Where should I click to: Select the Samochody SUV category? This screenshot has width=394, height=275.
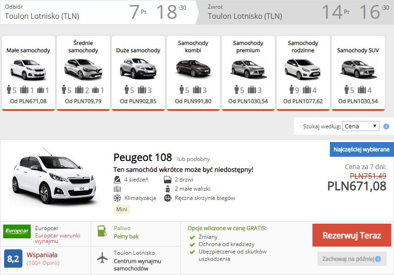coord(358,73)
